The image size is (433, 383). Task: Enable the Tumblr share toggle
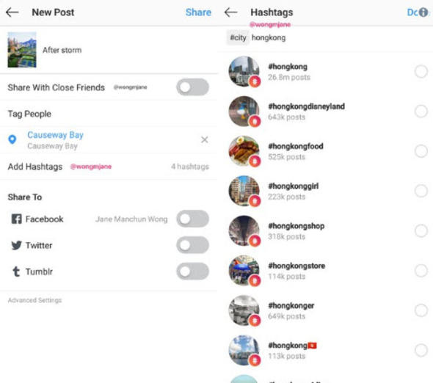click(x=193, y=271)
